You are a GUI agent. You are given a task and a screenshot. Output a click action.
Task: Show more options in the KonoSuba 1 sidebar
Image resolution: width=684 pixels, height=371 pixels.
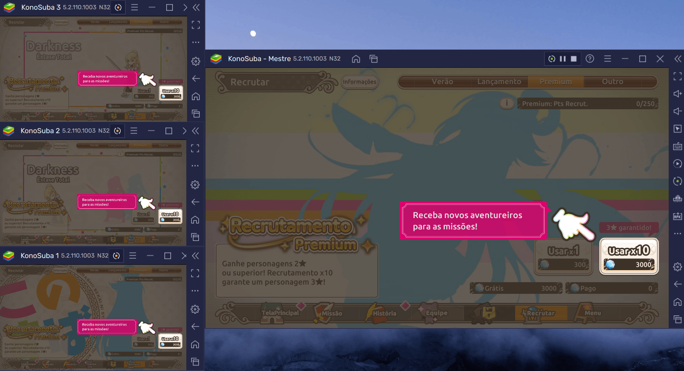(195, 291)
